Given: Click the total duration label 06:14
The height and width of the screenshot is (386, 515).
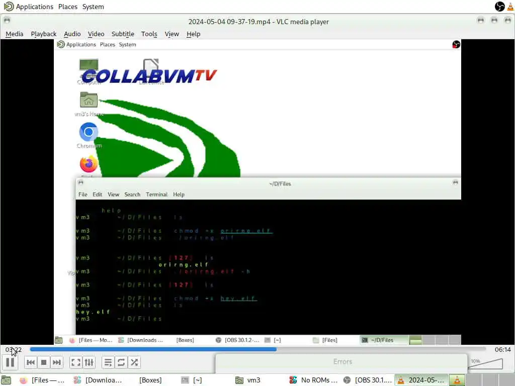Looking at the screenshot, I should 502,350.
